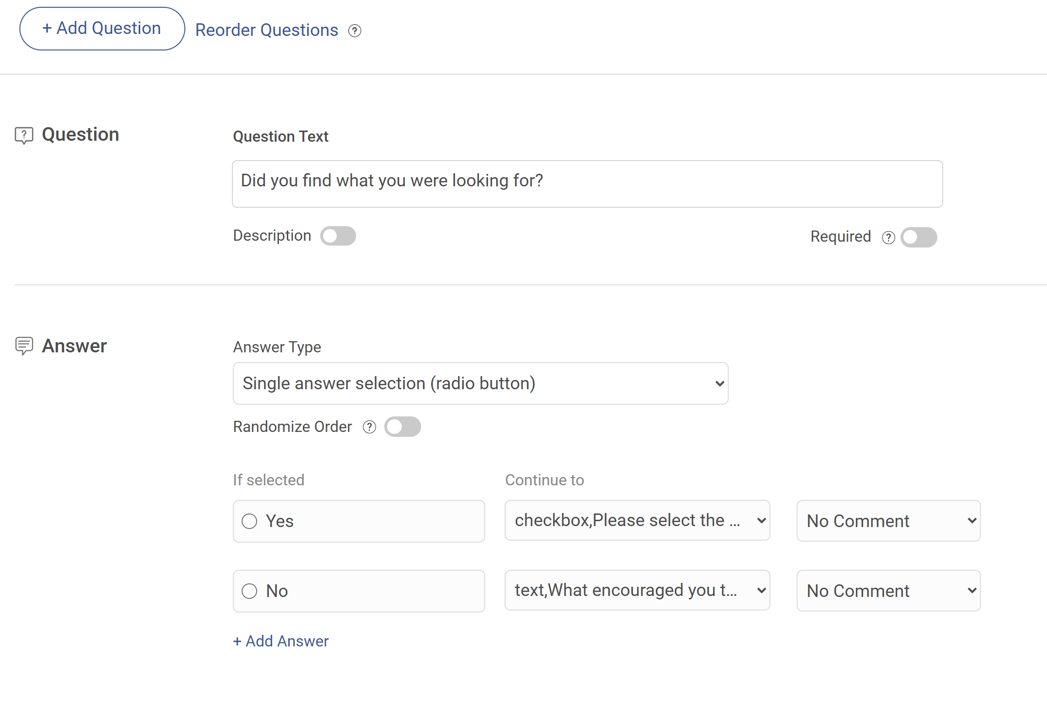1047x711 pixels.
Task: Click the Yes answer text field
Action: point(359,521)
